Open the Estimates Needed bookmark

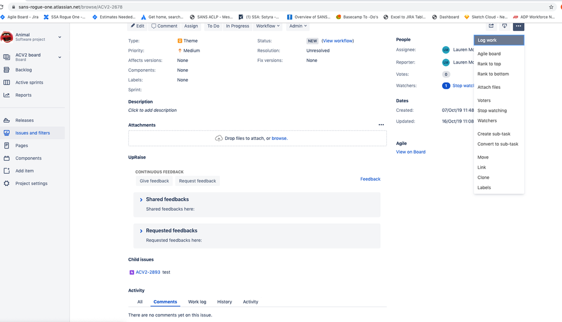[x=114, y=17]
